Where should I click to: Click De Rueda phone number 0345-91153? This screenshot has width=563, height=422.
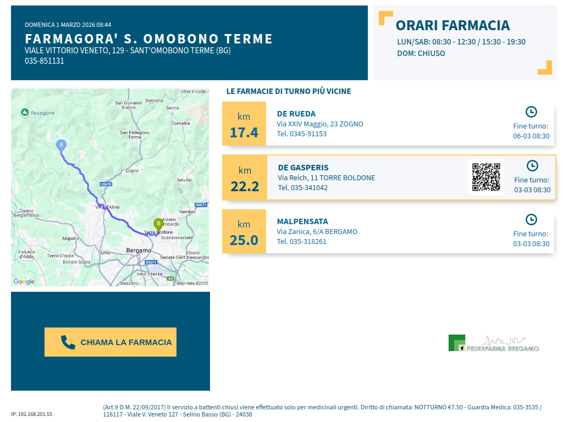point(301,134)
